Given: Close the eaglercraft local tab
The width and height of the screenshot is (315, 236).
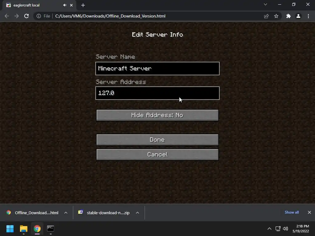Looking at the screenshot, I should pyautogui.click(x=71, y=5).
